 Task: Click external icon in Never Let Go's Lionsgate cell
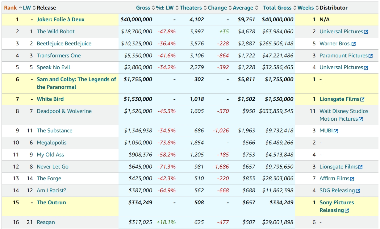point(361,167)
